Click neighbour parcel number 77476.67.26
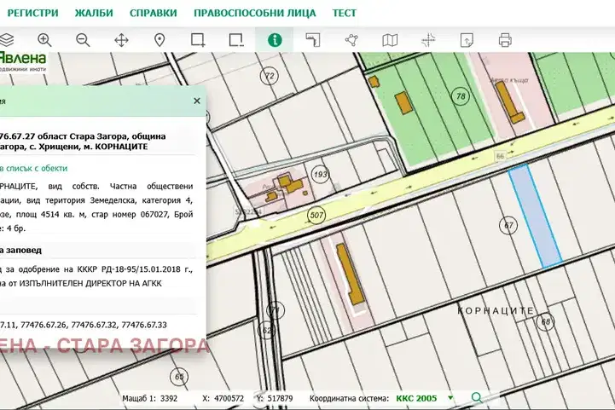The width and height of the screenshot is (615, 410). [x=44, y=325]
